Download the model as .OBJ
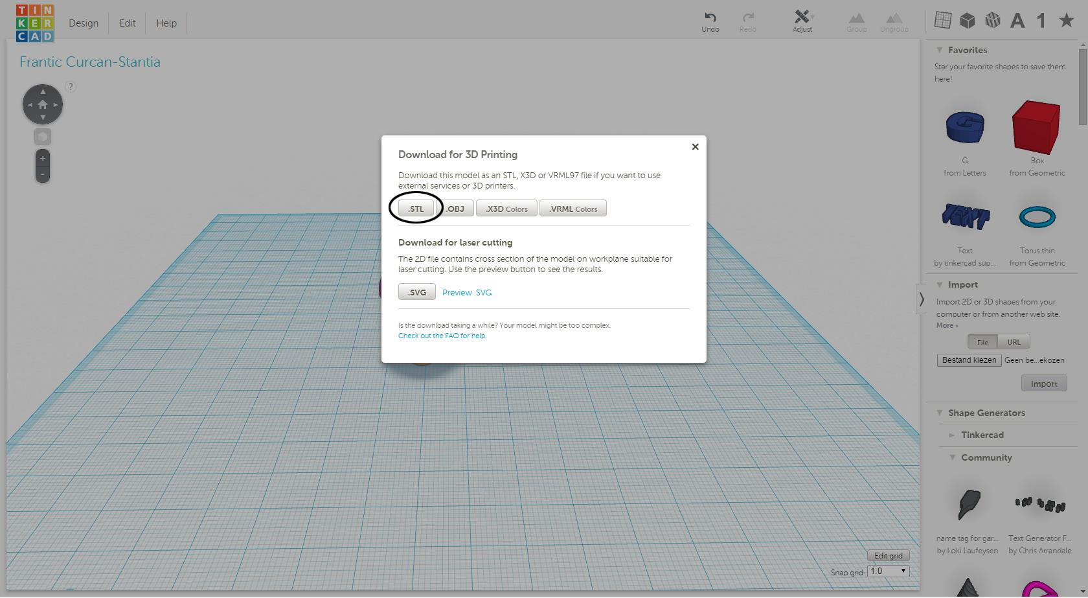 pos(455,209)
